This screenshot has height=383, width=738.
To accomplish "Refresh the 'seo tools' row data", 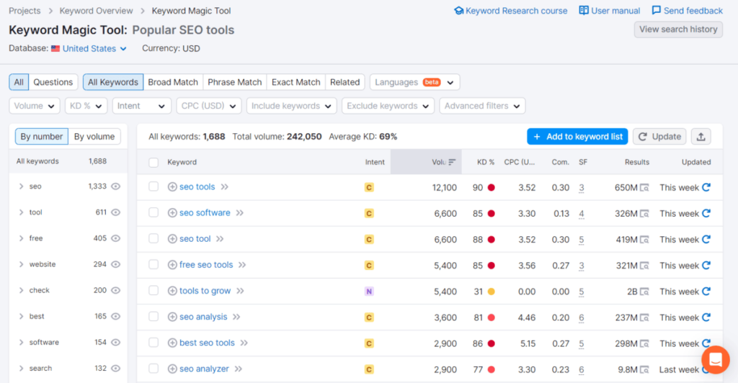I will tap(706, 187).
